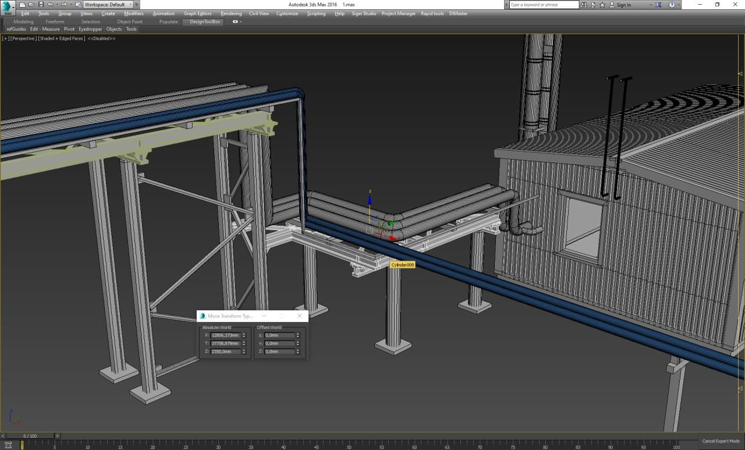Expand the Workspace: Default dropdown
This screenshot has height=450, width=745.
tap(129, 5)
